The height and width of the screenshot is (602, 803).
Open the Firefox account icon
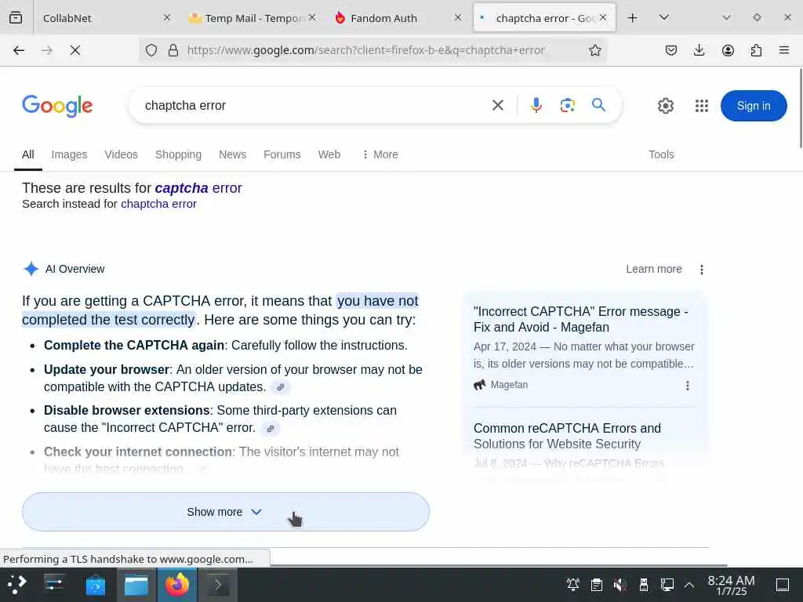tap(728, 50)
